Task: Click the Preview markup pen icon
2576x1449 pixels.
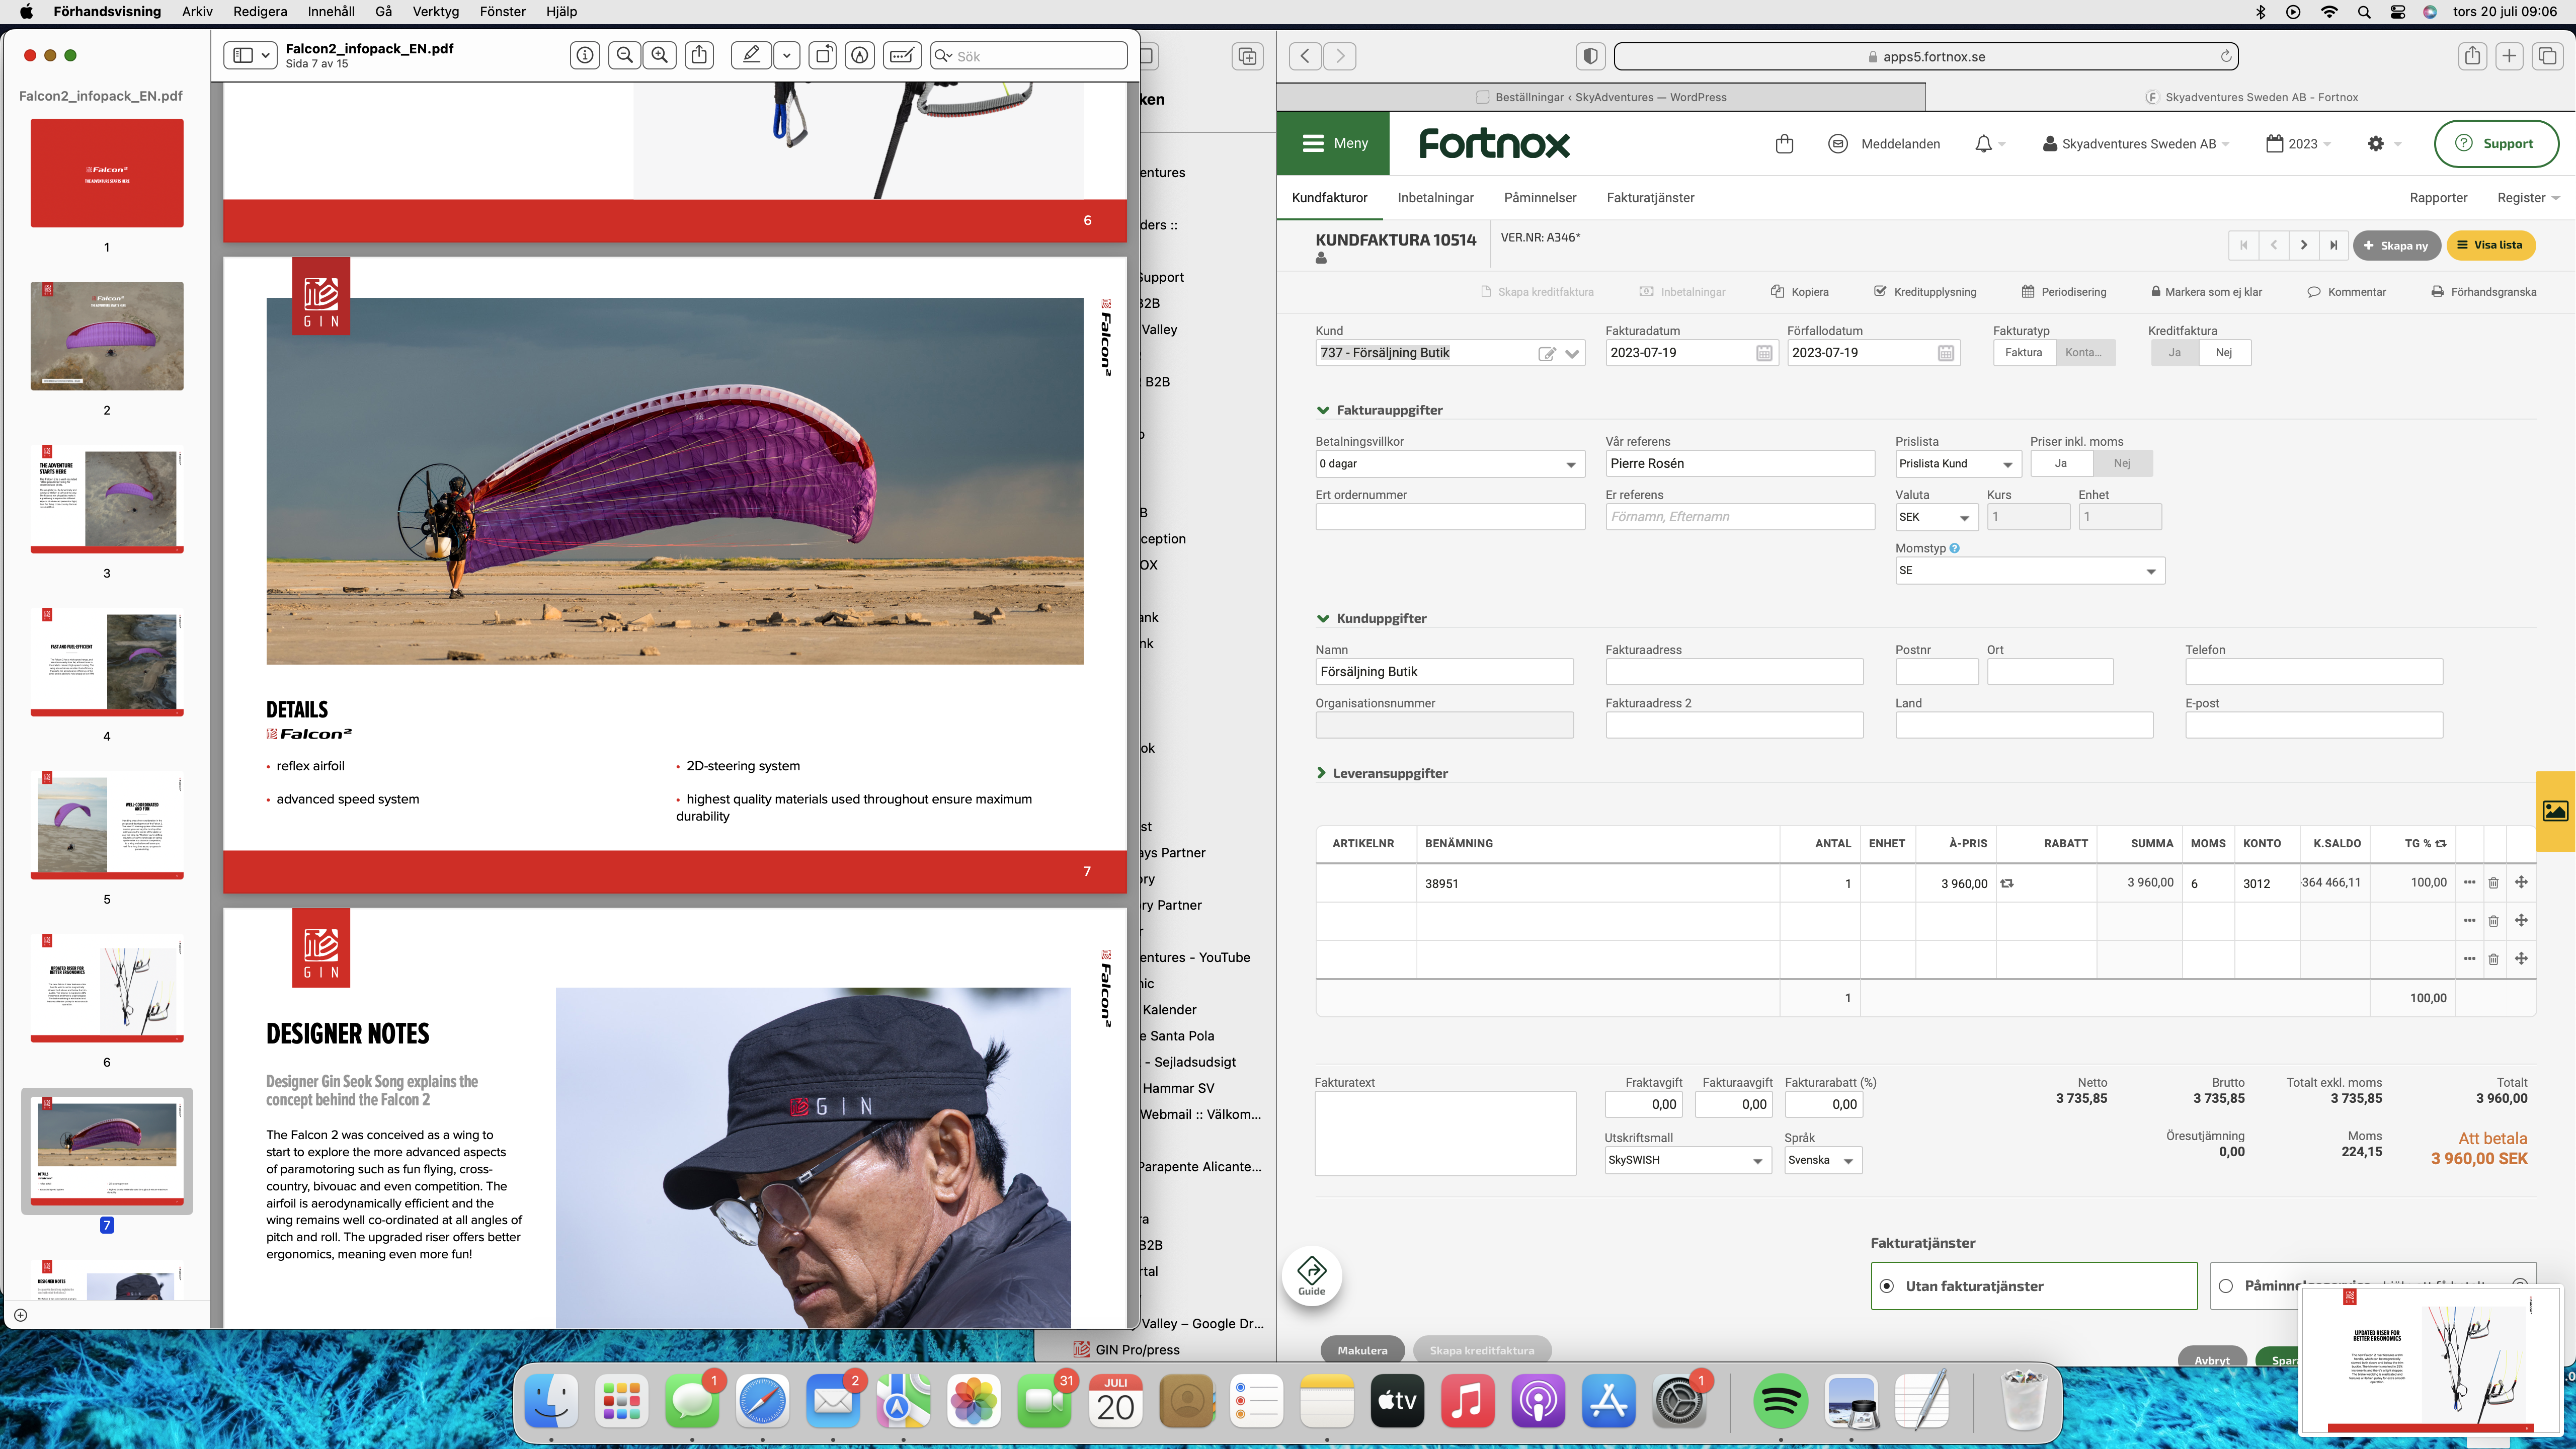Action: (x=750, y=56)
